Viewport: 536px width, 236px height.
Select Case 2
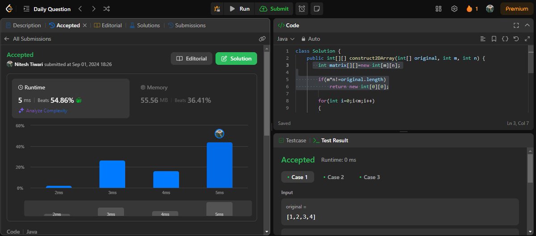[333, 177]
